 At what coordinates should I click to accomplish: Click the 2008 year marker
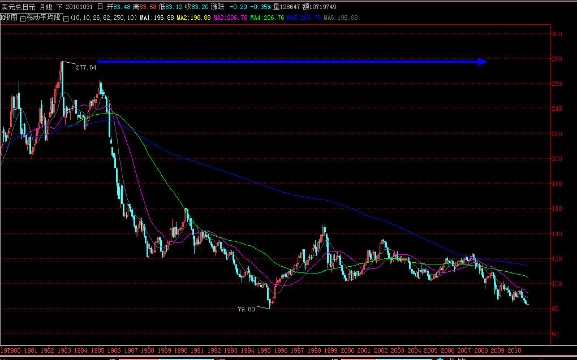tap(481, 351)
